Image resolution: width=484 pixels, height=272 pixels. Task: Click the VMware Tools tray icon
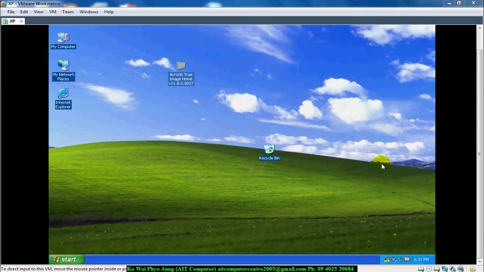(407, 259)
